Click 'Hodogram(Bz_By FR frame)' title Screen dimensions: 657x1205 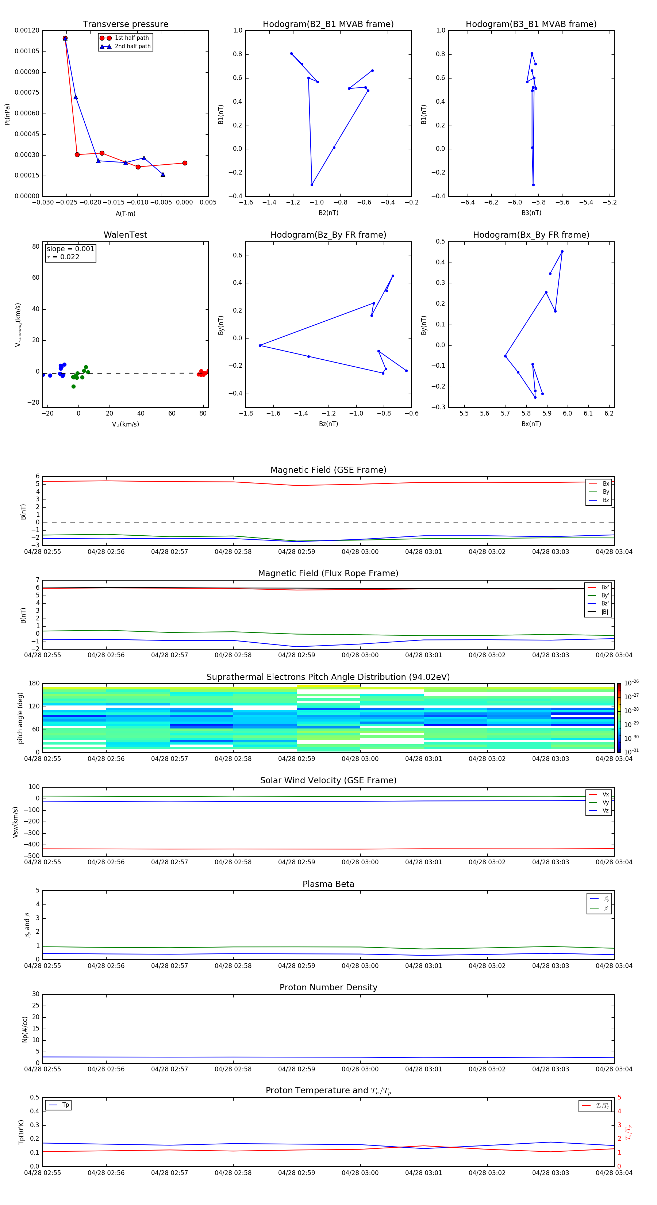tap(328, 235)
